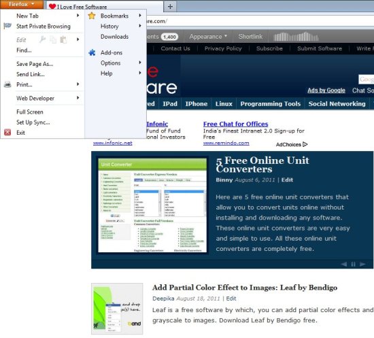This screenshot has width=374, height=338.
Task: Select Downloads from the Firefox menu
Action: [x=114, y=37]
